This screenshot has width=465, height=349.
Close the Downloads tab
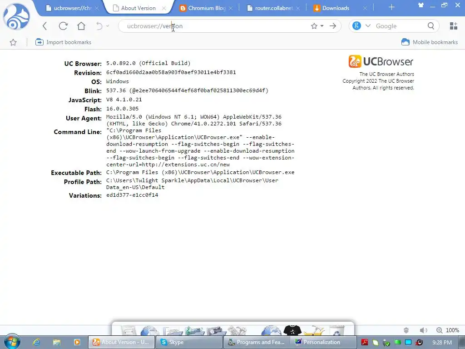pos(365,8)
